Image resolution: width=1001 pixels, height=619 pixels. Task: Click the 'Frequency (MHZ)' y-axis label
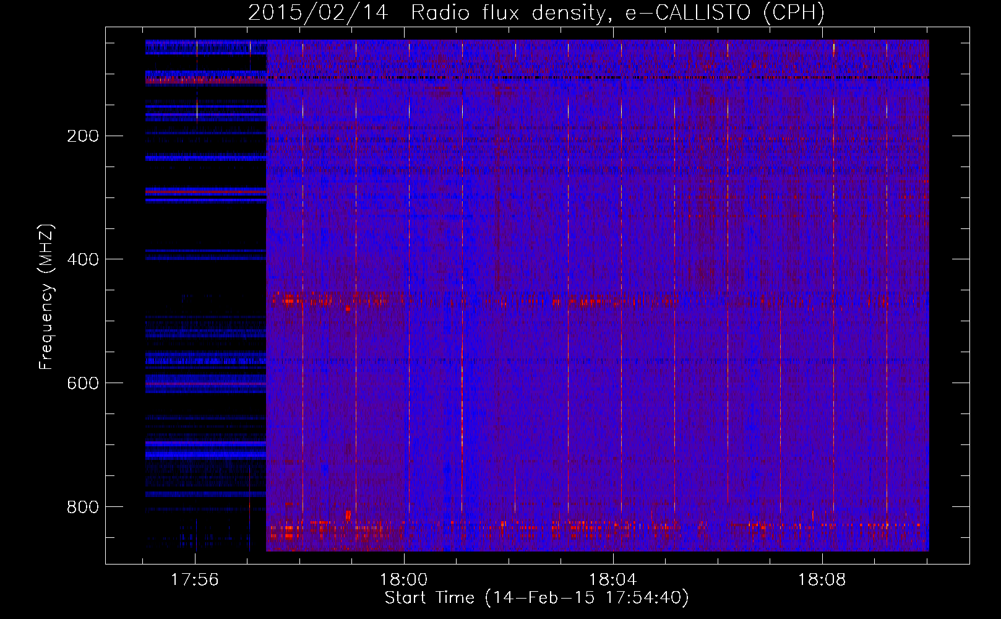tap(46, 297)
